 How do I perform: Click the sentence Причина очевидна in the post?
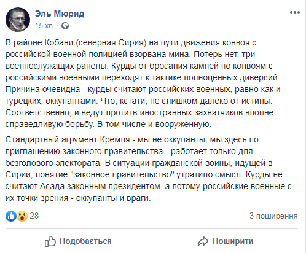42,90
